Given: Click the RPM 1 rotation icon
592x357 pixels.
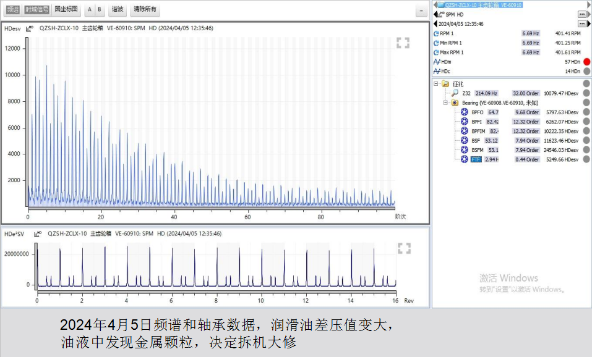Looking at the screenshot, I should click(x=436, y=33).
